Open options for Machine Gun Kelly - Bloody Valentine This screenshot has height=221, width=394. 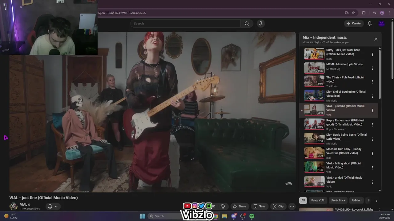tap(372, 153)
